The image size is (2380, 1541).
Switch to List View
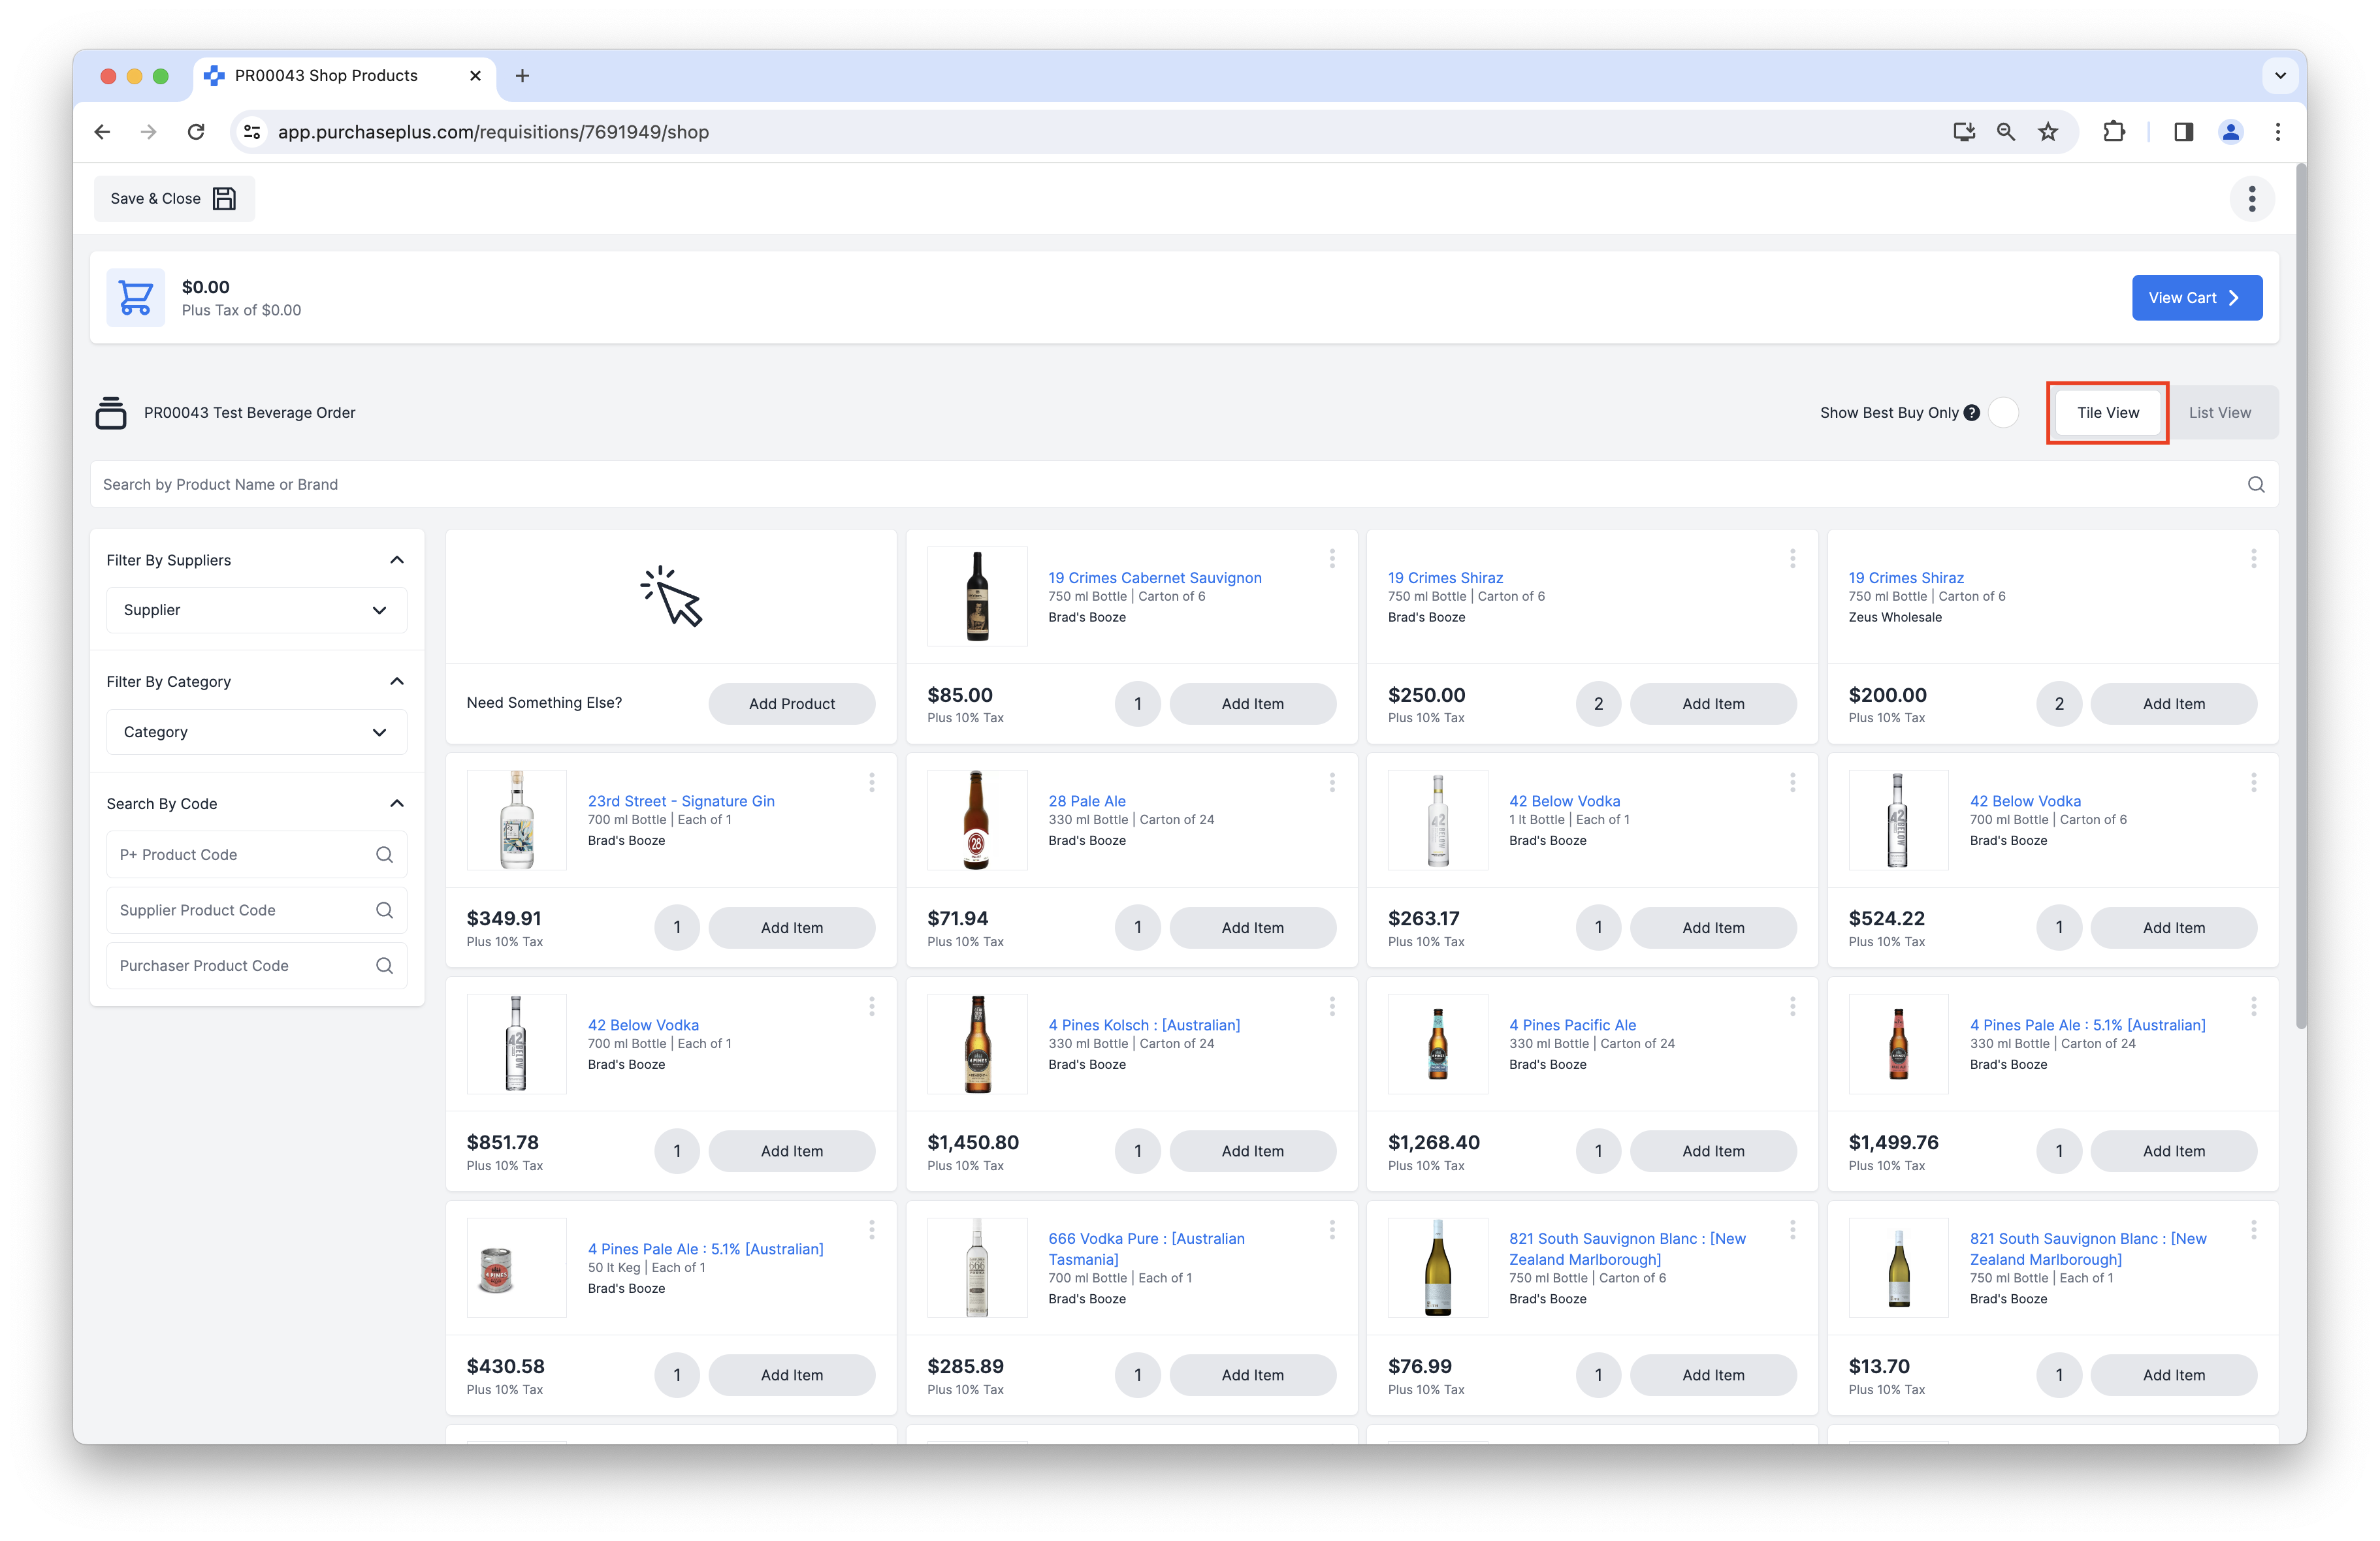coord(2219,413)
